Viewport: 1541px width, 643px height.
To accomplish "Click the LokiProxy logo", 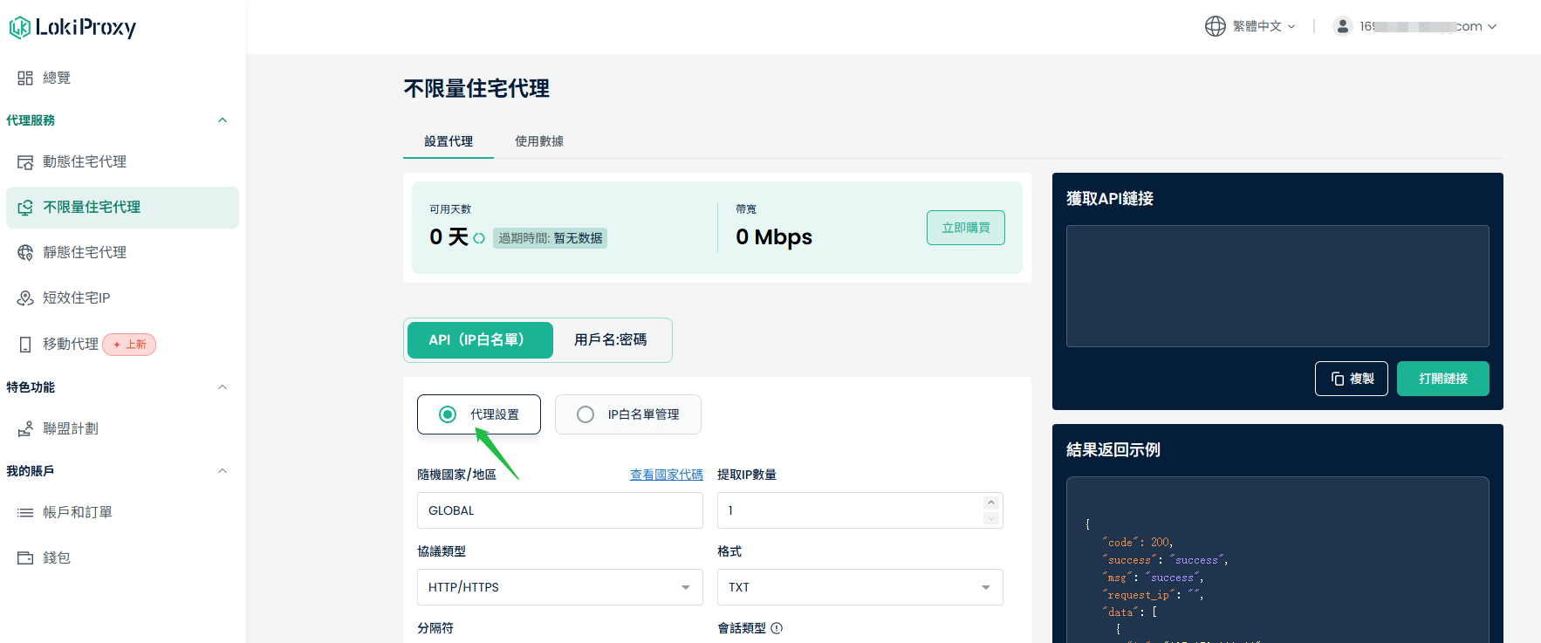I will pos(72,28).
